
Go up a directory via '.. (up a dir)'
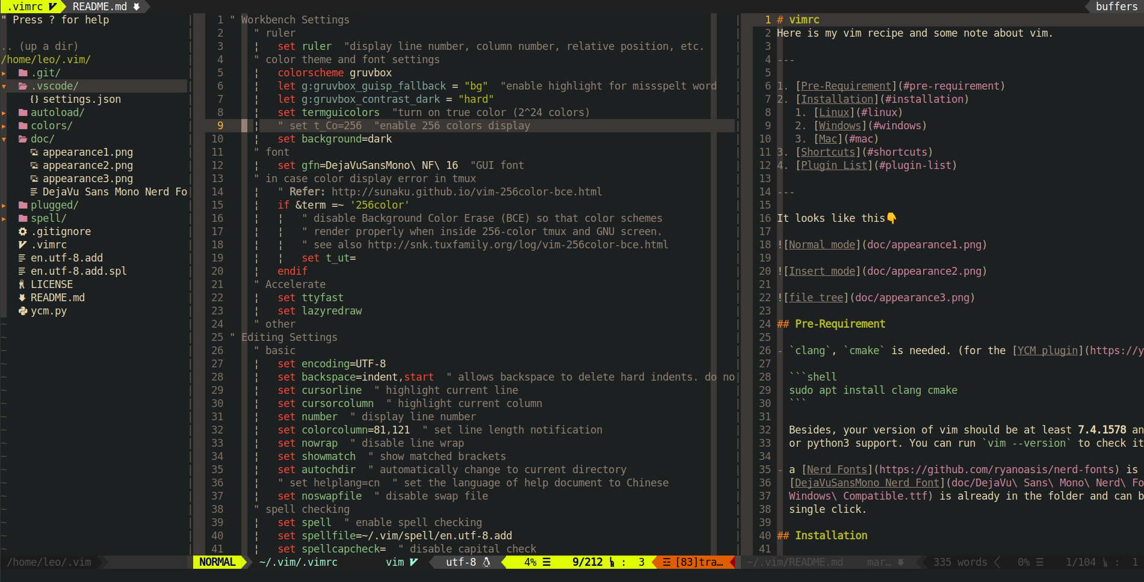click(40, 46)
